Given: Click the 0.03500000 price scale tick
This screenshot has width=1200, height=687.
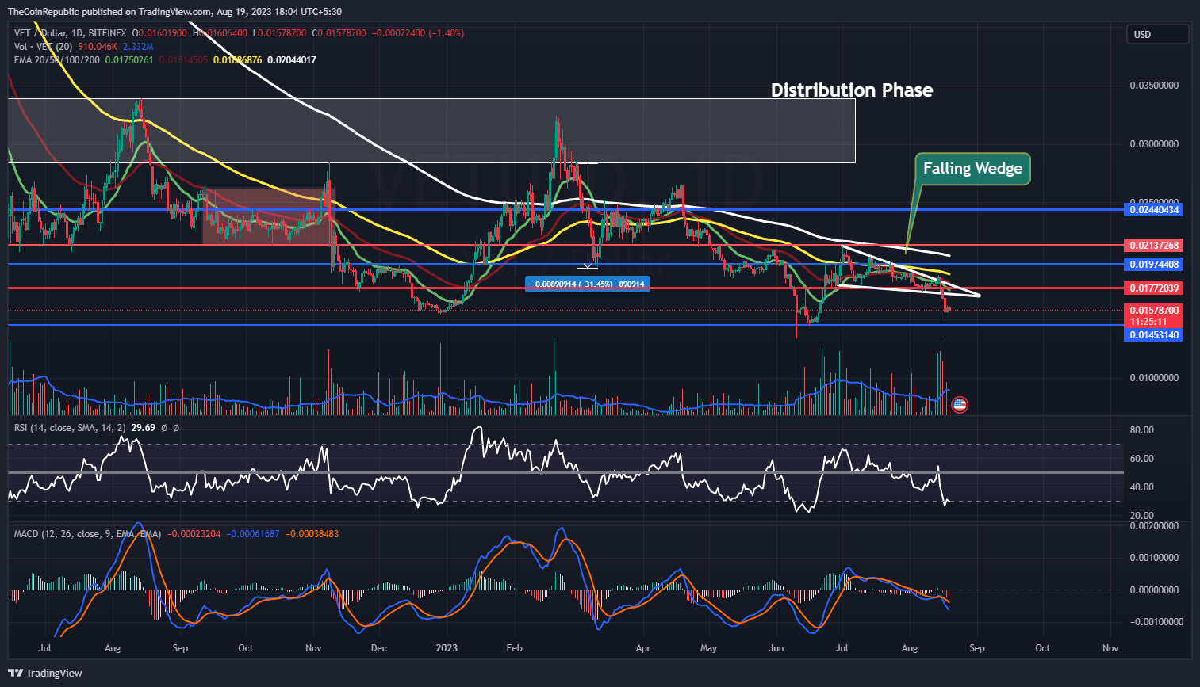Looking at the screenshot, I should click(x=1154, y=86).
